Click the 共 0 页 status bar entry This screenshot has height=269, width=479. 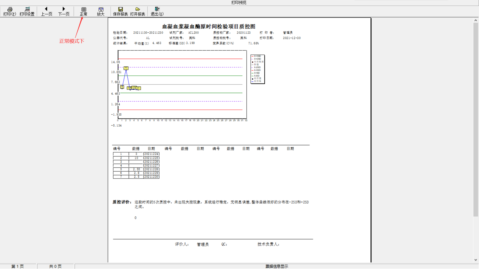click(x=55, y=266)
